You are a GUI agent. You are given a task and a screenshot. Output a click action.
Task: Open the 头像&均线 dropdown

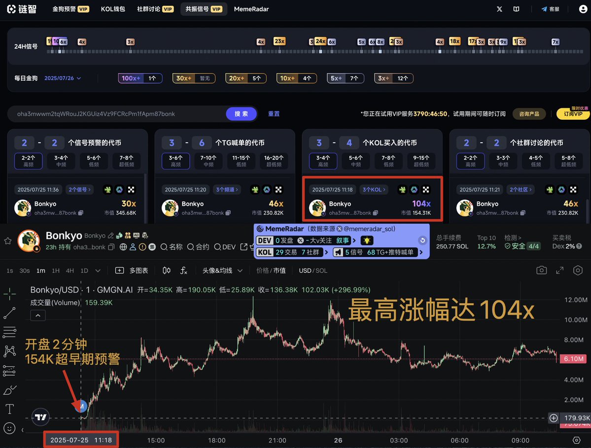point(222,271)
